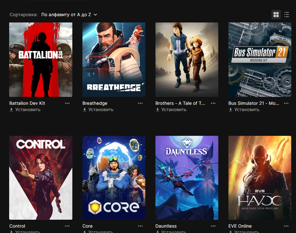Open more options for Battalion Dev Kit
The image size is (296, 233).
click(x=67, y=103)
